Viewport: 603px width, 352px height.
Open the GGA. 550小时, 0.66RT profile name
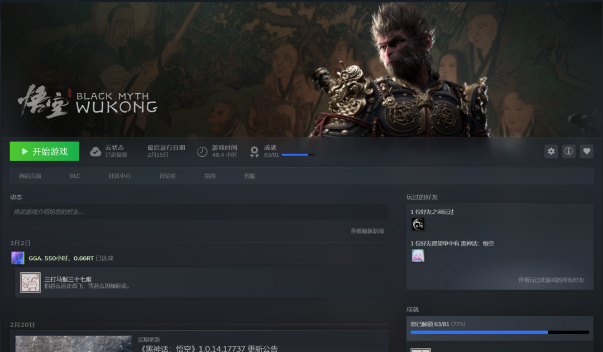tap(61, 258)
